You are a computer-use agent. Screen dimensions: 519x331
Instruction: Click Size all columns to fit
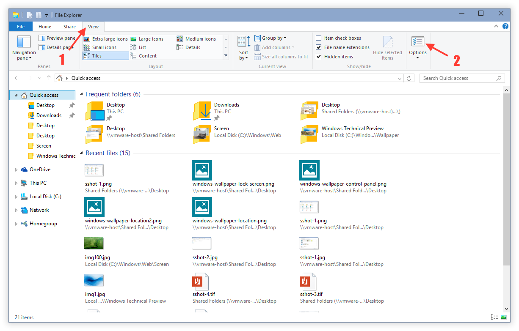click(x=281, y=57)
